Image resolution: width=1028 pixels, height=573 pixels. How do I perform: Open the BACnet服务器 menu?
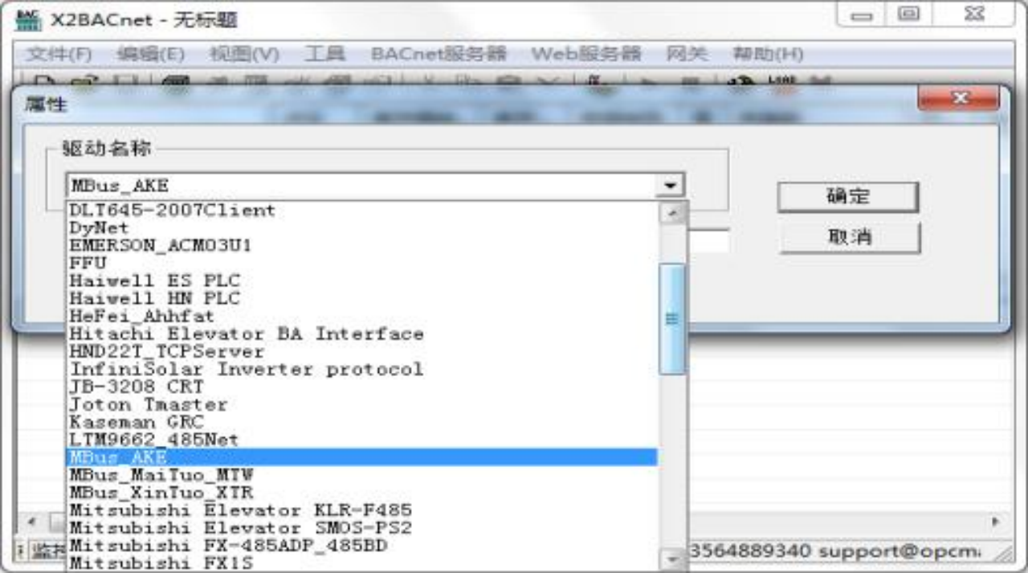(x=439, y=54)
